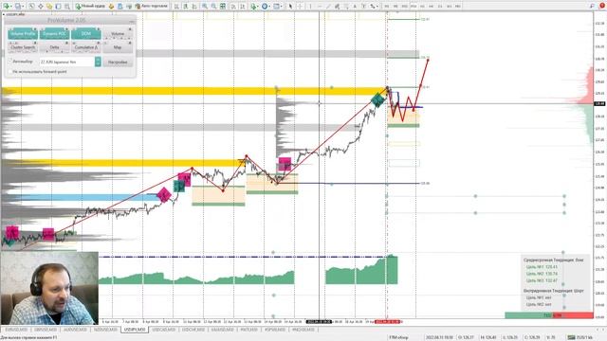Viewport: 607px width, 341px height.
Task: Select the crosshair tool
Action: pyautogui.click(x=300, y=7)
